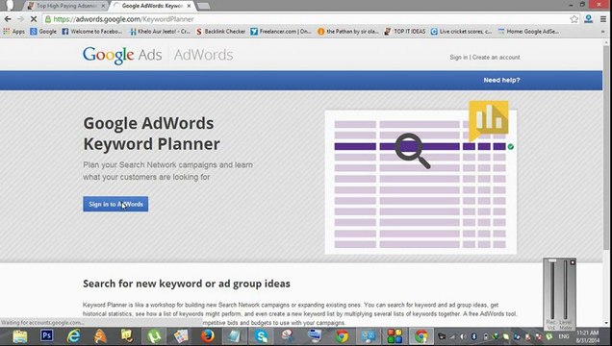Click the speaker volume tray icon
This screenshot has height=346, width=612.
(463, 336)
